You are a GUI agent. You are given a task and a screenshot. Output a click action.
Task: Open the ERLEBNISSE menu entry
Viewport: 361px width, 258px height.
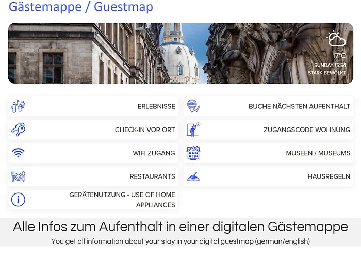(x=156, y=107)
